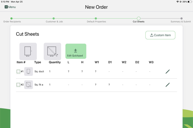Screen dimensions: 193x128
Task: Select the Cut Sheets step marker
Action: (x=139, y=18)
